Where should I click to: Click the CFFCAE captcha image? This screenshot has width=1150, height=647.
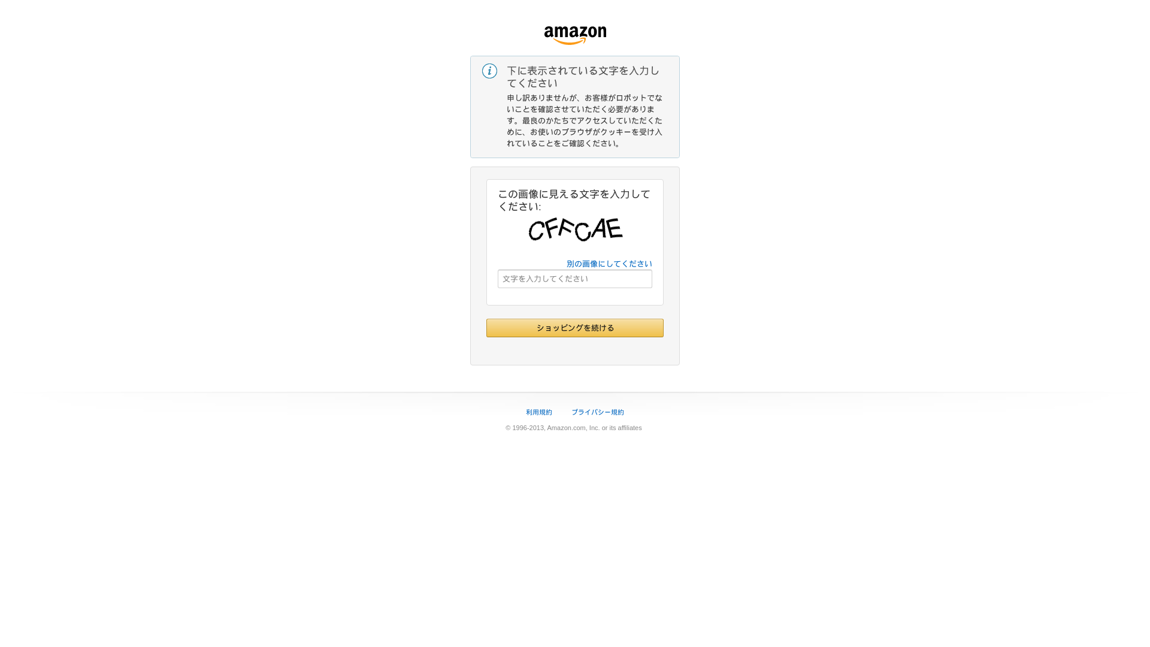pos(576,229)
